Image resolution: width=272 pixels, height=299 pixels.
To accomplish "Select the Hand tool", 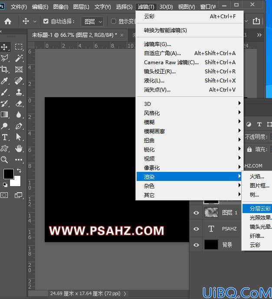I will [19, 148].
